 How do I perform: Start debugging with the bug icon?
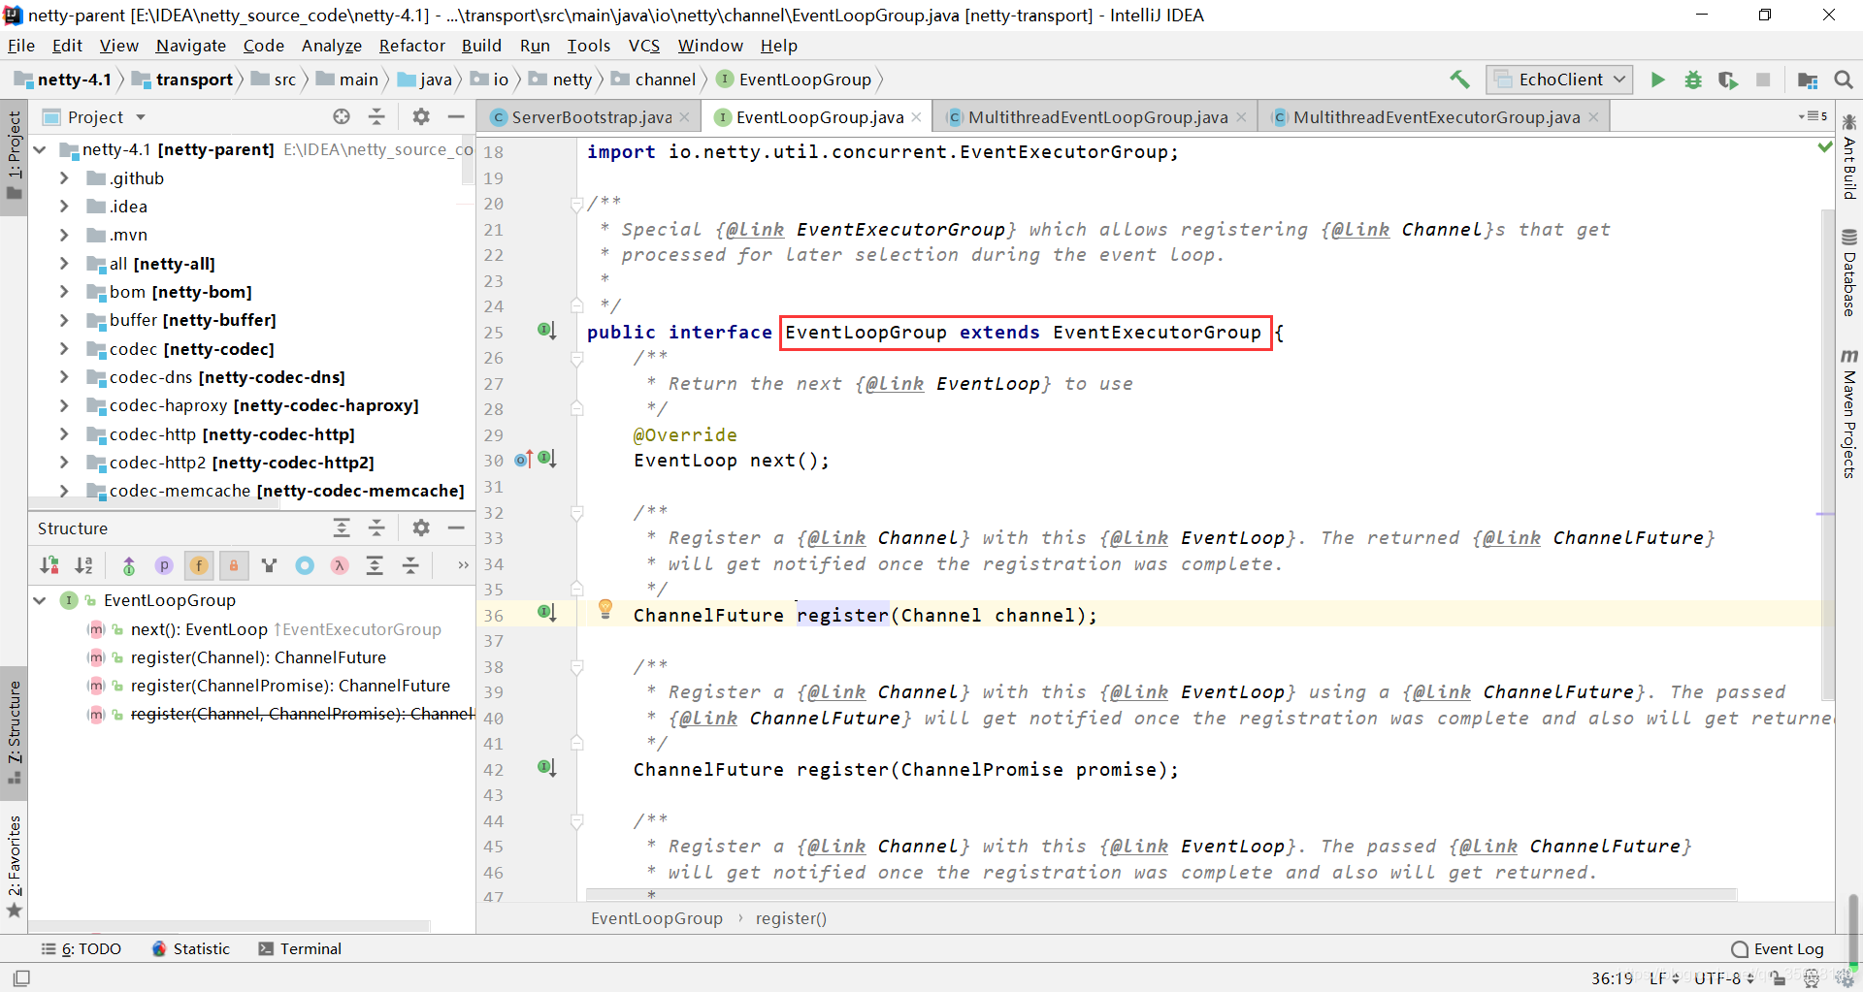(x=1693, y=80)
